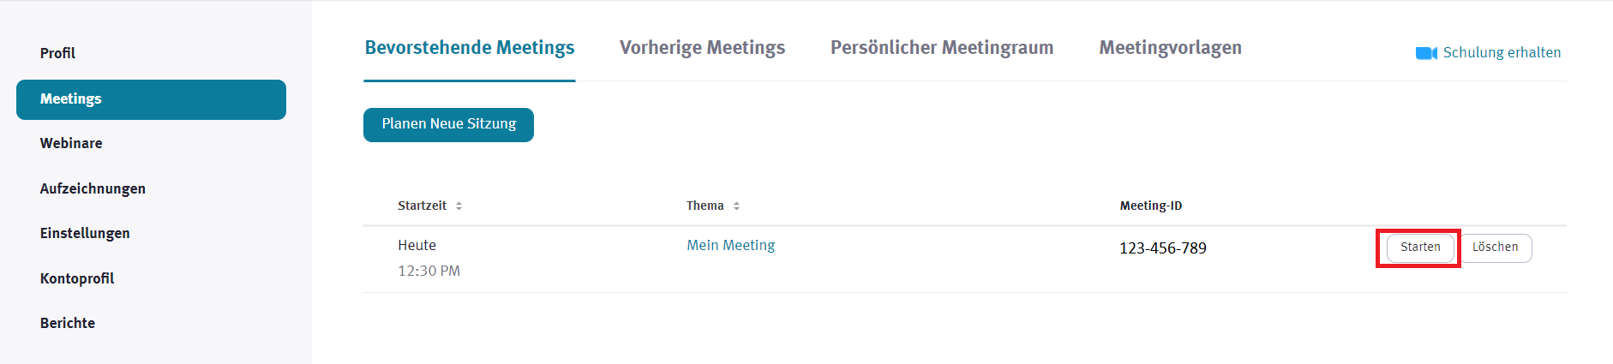The image size is (1613, 364).
Task: Sort meetings by Startzeit arrow icon
Action: 459,206
